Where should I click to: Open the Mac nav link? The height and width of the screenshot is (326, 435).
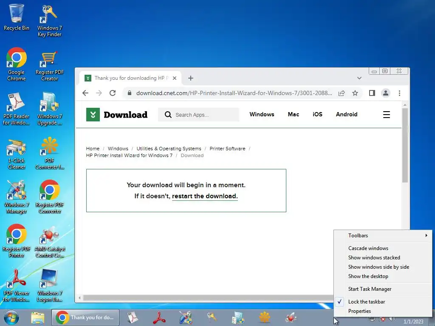tap(294, 114)
